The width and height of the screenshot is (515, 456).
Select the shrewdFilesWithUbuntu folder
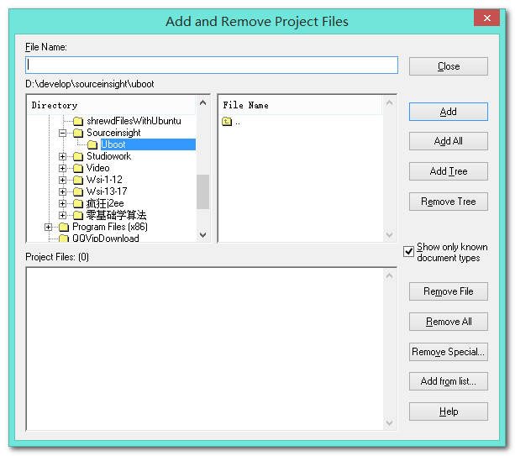click(134, 121)
